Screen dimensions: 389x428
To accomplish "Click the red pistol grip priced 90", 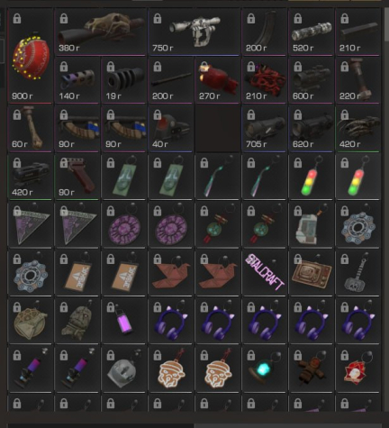I will click(x=77, y=177).
